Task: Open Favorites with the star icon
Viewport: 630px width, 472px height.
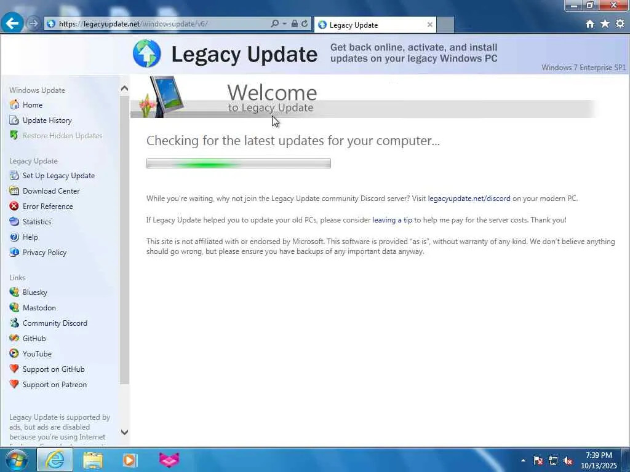Action: (x=605, y=24)
